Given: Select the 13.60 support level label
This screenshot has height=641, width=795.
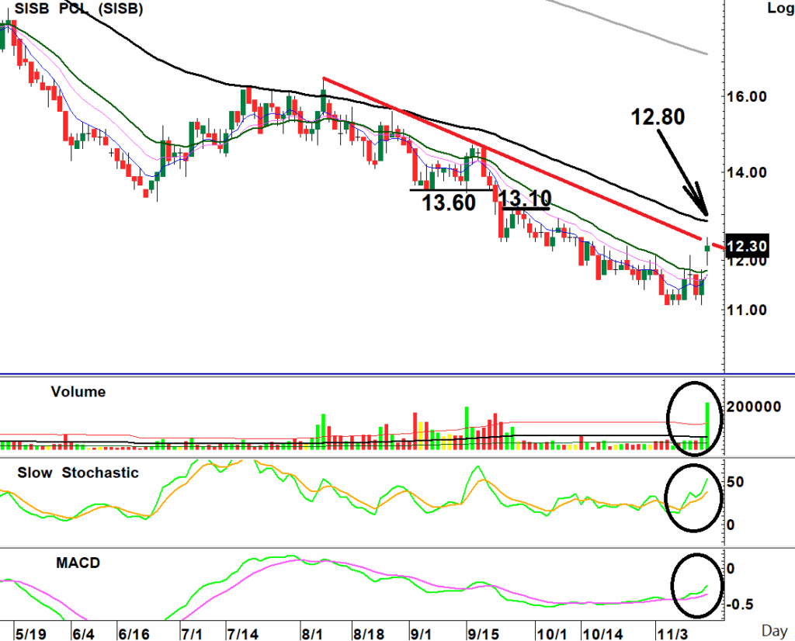Looking at the screenshot, I should 447,203.
